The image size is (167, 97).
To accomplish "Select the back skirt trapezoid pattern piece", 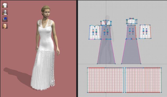I will 131,52.
